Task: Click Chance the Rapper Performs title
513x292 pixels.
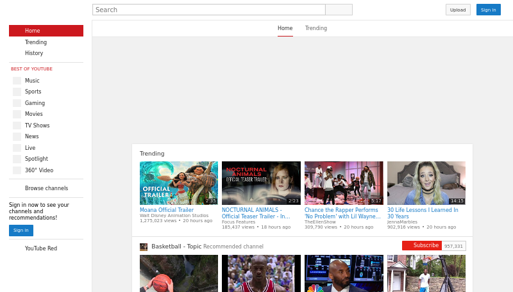Action: (342, 213)
